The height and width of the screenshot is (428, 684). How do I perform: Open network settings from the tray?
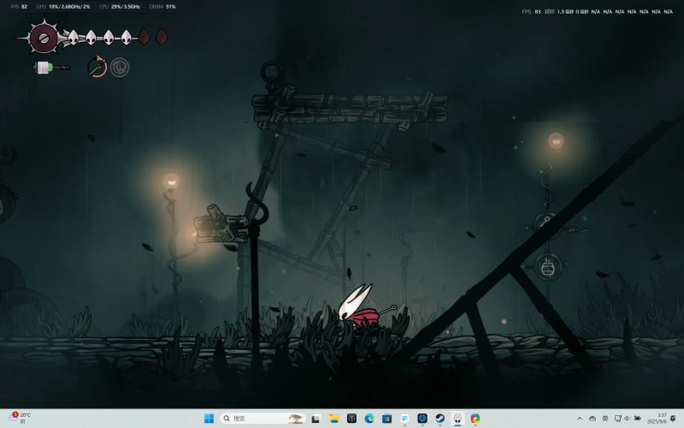click(x=617, y=419)
